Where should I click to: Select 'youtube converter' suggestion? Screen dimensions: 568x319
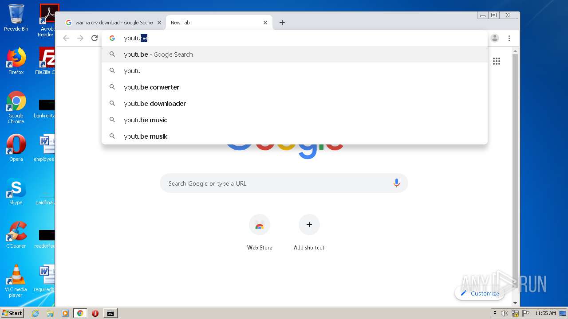coord(295,87)
